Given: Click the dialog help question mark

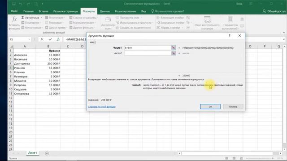Looking at the screenshot, I should pos(230,36).
